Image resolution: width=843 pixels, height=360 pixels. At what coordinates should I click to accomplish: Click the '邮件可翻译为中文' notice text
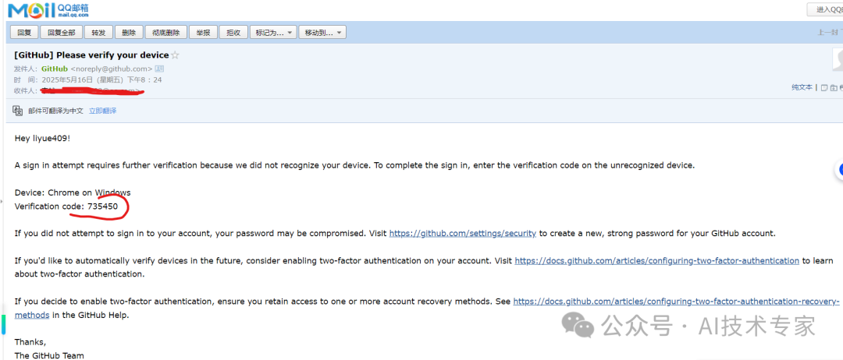coord(56,111)
